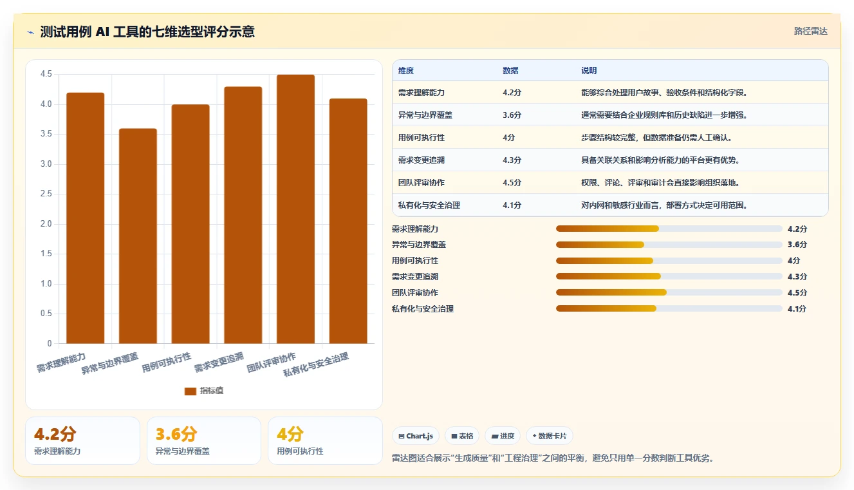Click the footer note starting 雷达图适合展示
This screenshot has width=854, height=490.
pyautogui.click(x=553, y=458)
